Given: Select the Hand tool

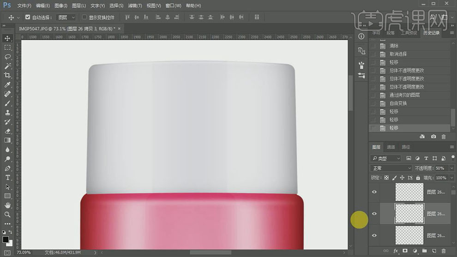Looking at the screenshot, I should coord(8,205).
